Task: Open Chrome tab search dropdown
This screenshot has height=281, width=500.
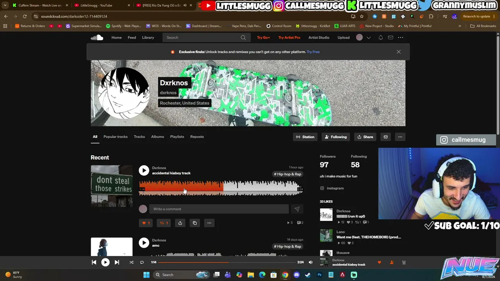Action: click(5, 5)
